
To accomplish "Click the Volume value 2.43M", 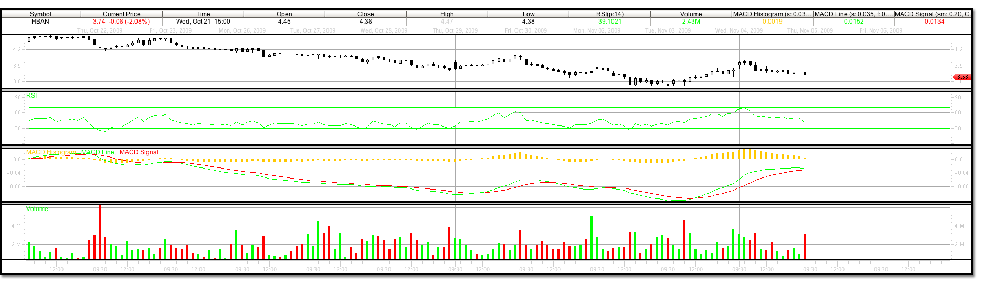I will pos(691,22).
